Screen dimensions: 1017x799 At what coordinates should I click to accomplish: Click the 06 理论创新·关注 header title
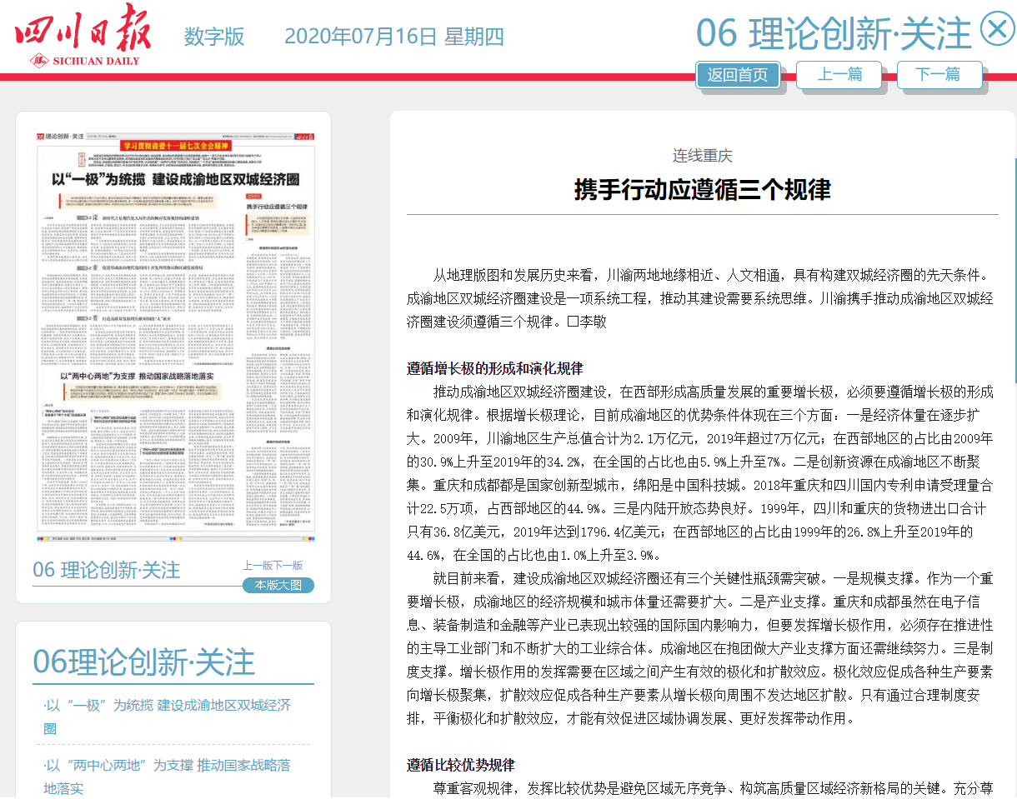[834, 33]
